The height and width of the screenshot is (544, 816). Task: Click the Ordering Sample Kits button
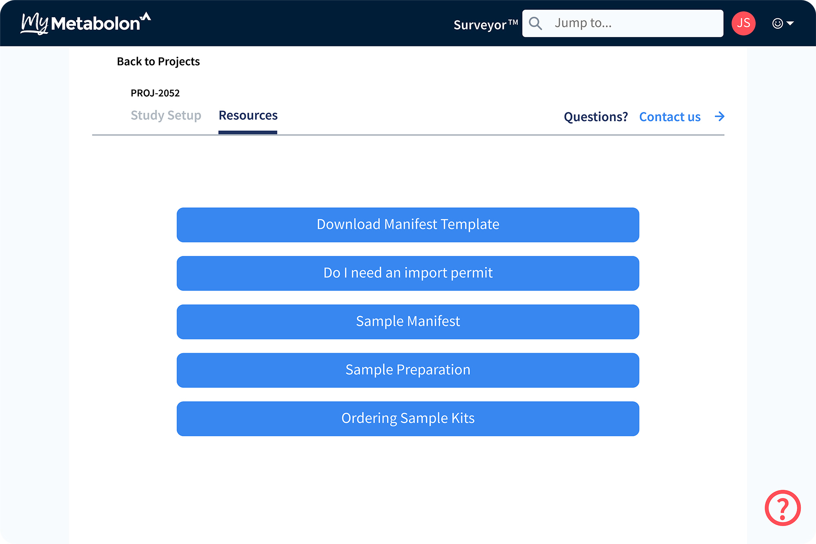coord(408,419)
